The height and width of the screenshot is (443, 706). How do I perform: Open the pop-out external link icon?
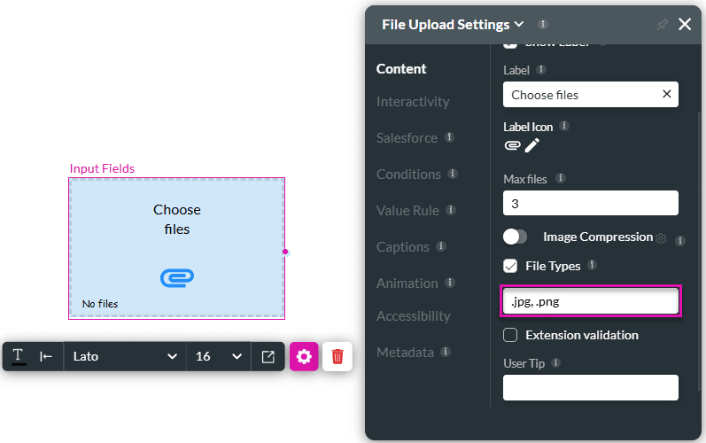click(268, 356)
